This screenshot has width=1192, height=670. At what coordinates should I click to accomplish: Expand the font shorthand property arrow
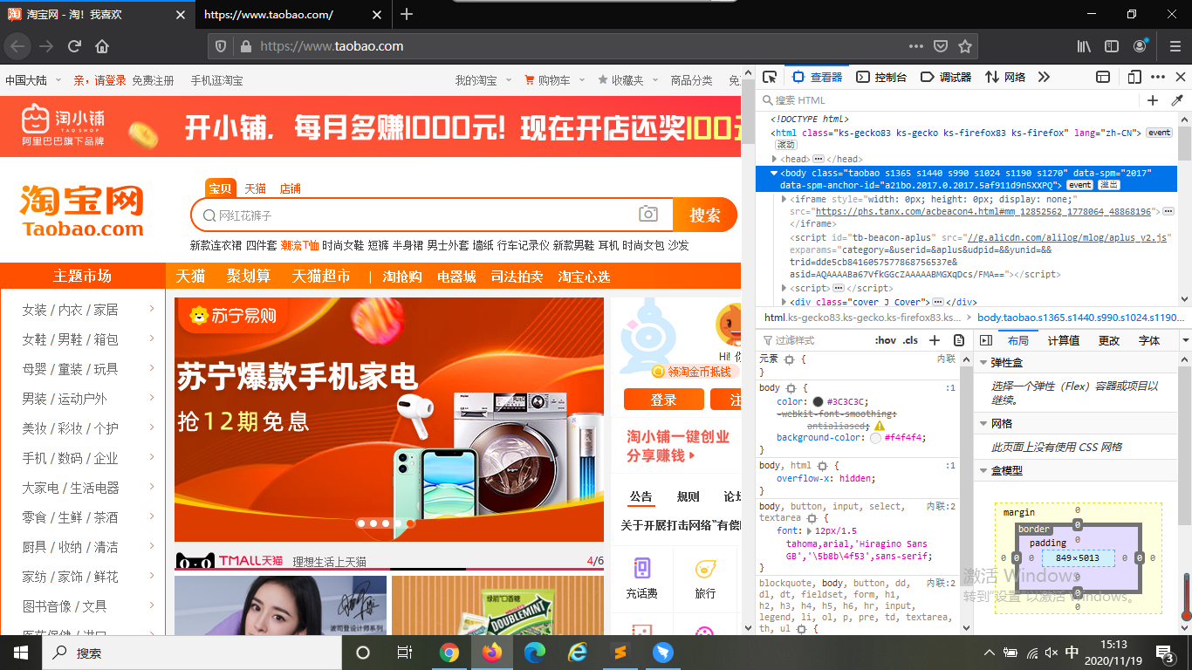[x=809, y=530]
